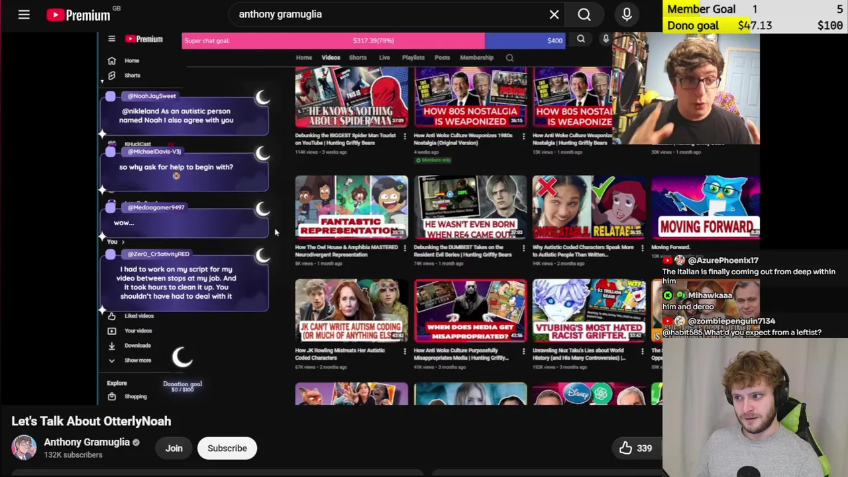The image size is (848, 477).
Task: Like the video with 339 likes
Action: click(635, 448)
